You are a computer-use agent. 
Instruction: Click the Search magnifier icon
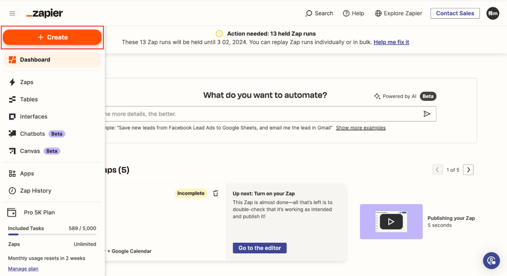(309, 13)
